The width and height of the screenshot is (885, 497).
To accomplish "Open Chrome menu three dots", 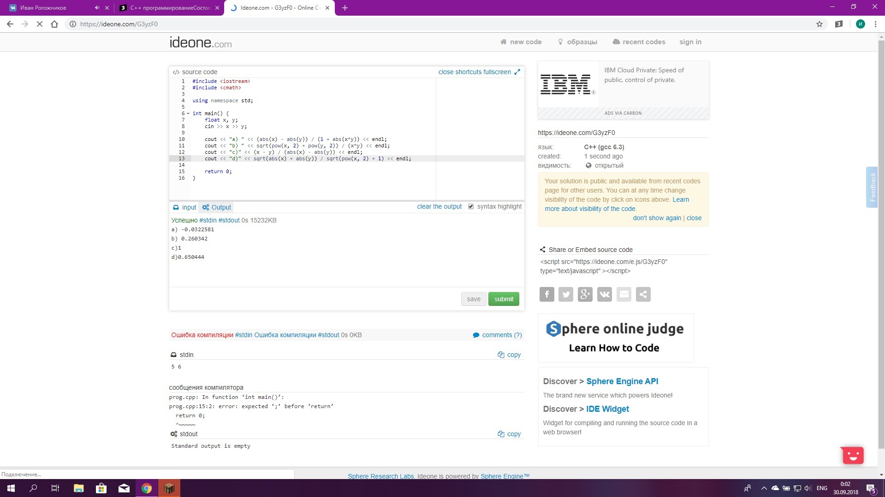I will pos(875,24).
